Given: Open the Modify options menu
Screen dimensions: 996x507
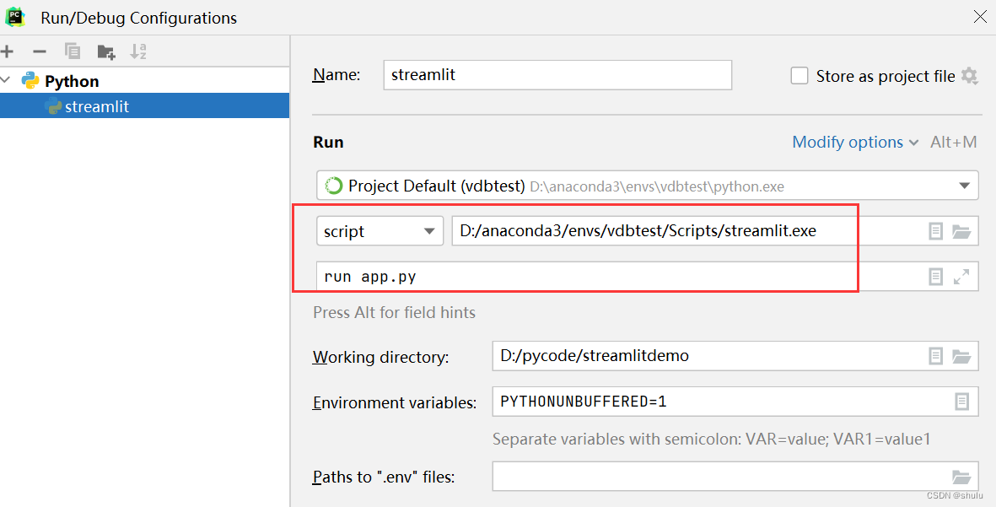Looking at the screenshot, I should (855, 143).
